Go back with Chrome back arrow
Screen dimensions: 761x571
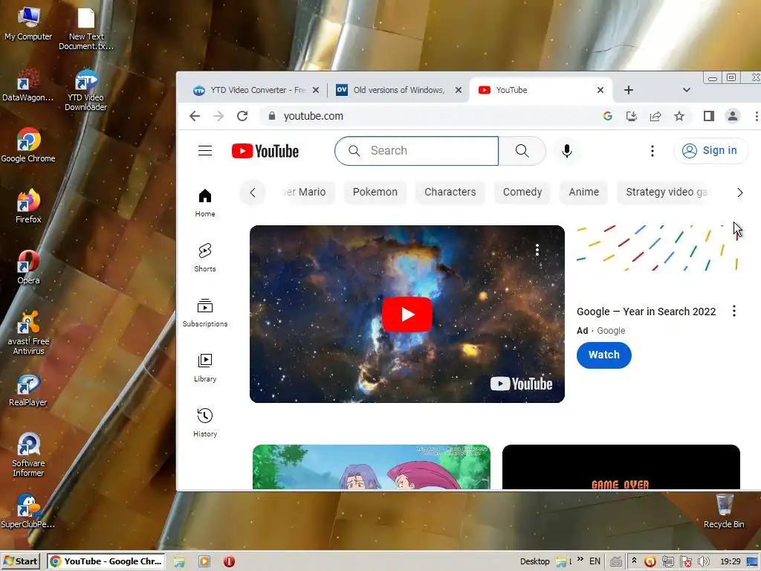click(195, 116)
